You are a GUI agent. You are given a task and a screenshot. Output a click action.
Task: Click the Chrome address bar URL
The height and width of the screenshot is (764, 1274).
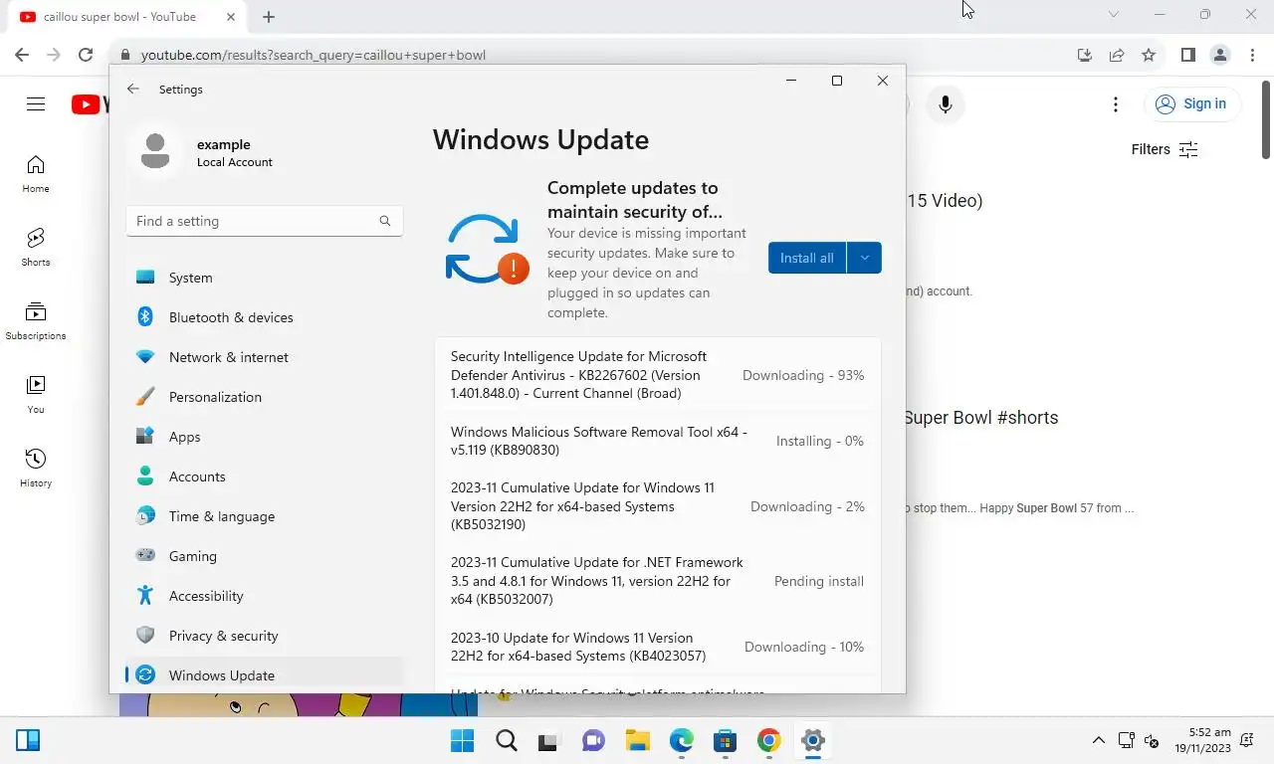[314, 55]
